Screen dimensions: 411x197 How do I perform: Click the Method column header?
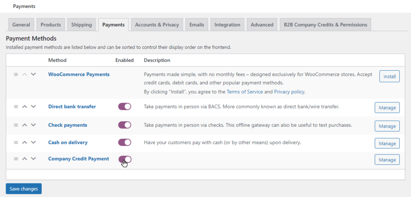[57, 60]
